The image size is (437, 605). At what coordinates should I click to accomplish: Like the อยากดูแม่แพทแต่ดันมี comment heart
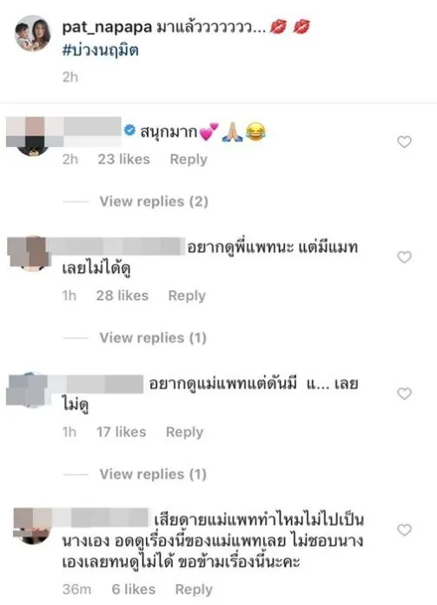coord(404,394)
